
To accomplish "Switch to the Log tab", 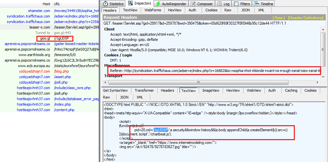I will pos(223,4).
